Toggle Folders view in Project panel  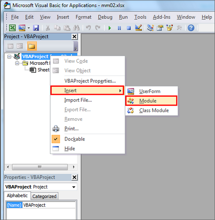click(32, 46)
